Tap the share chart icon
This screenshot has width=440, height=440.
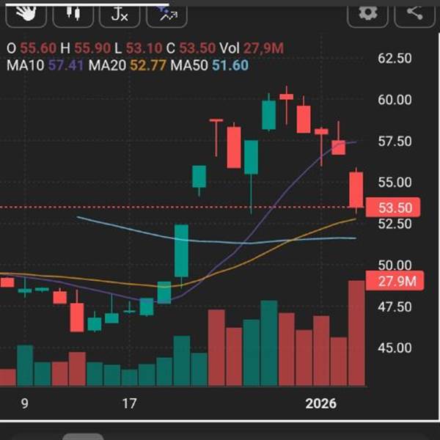point(415,15)
